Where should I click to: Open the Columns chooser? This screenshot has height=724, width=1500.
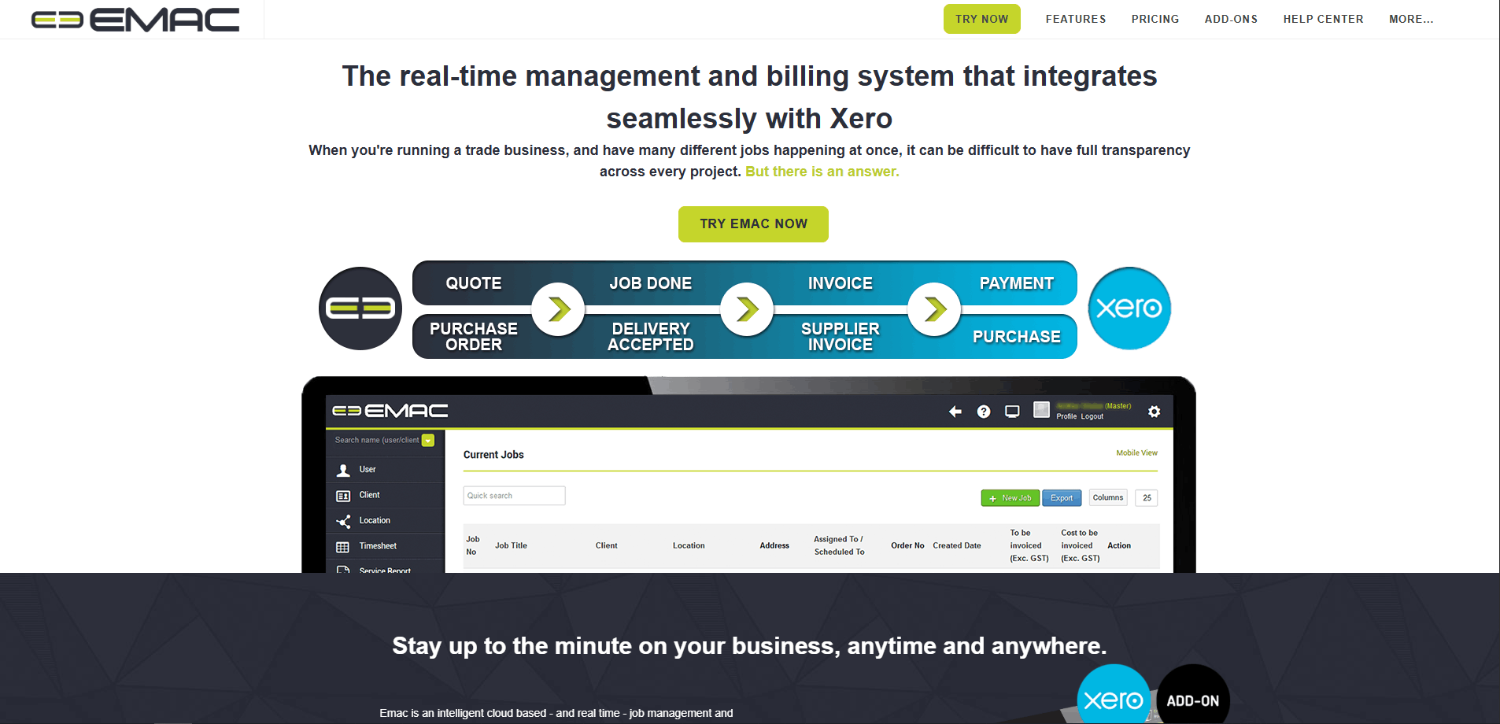(x=1108, y=497)
